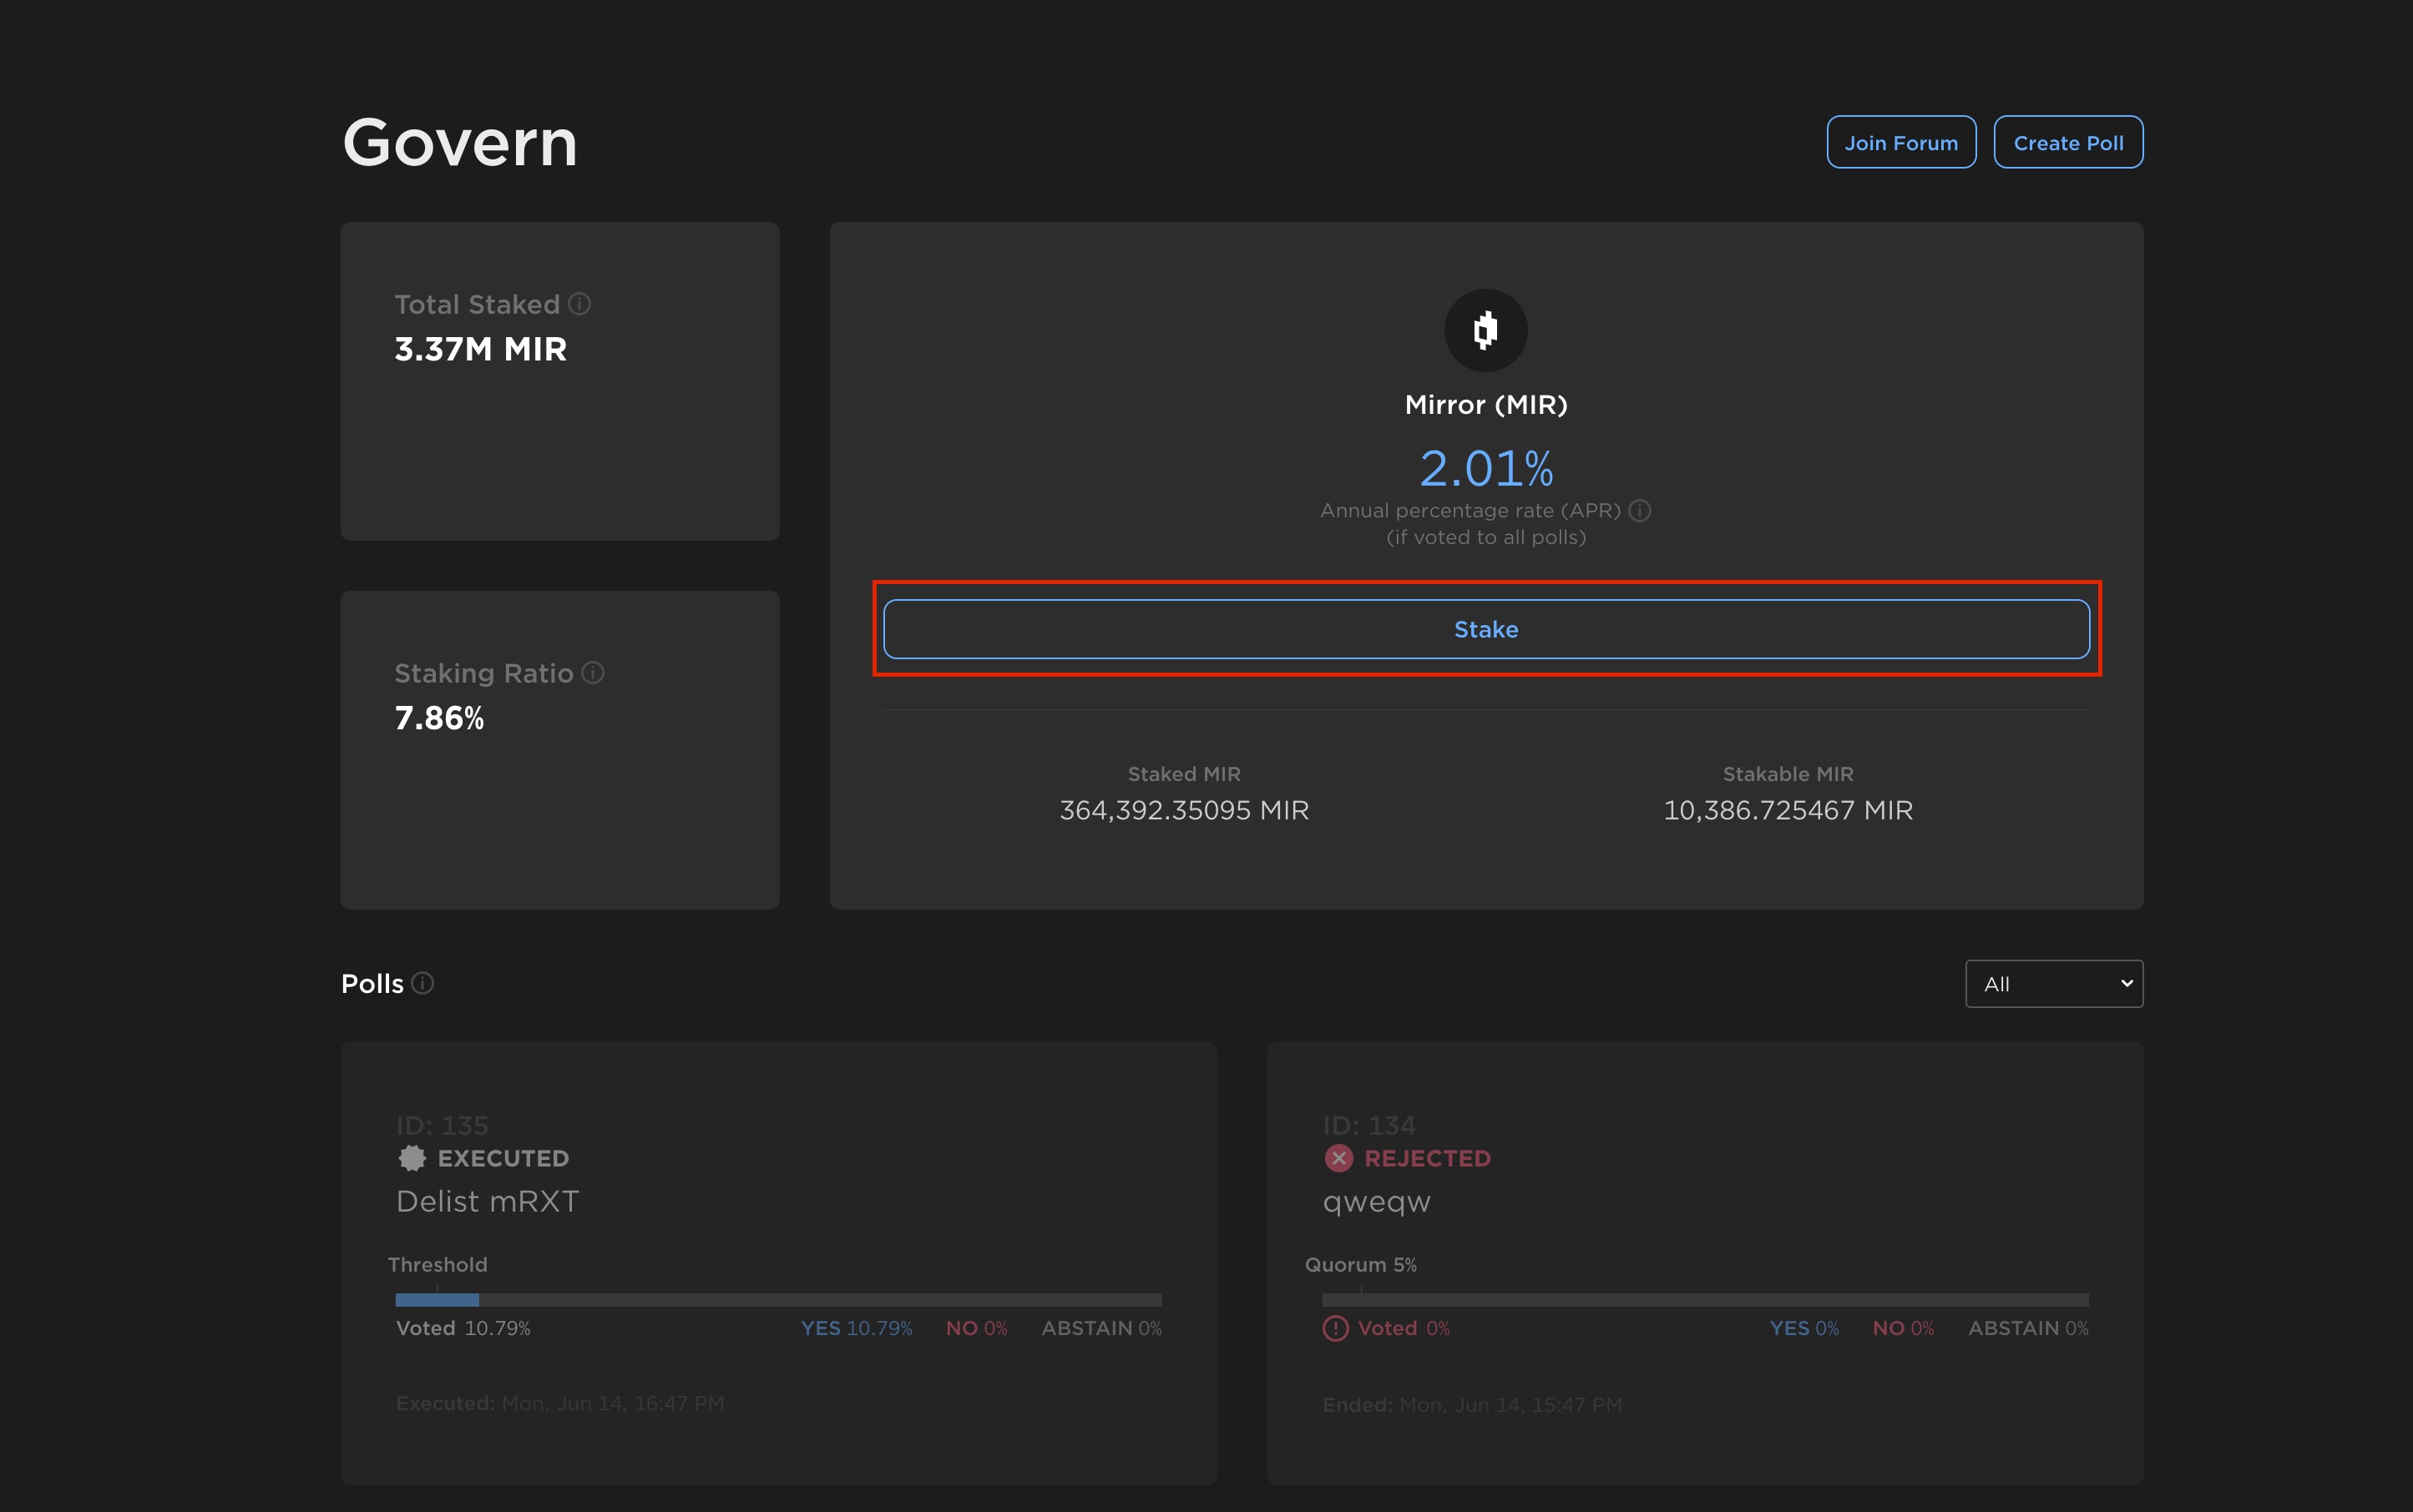Click the REJECTED red X icon
The height and width of the screenshot is (1512, 2413).
coord(1338,1158)
